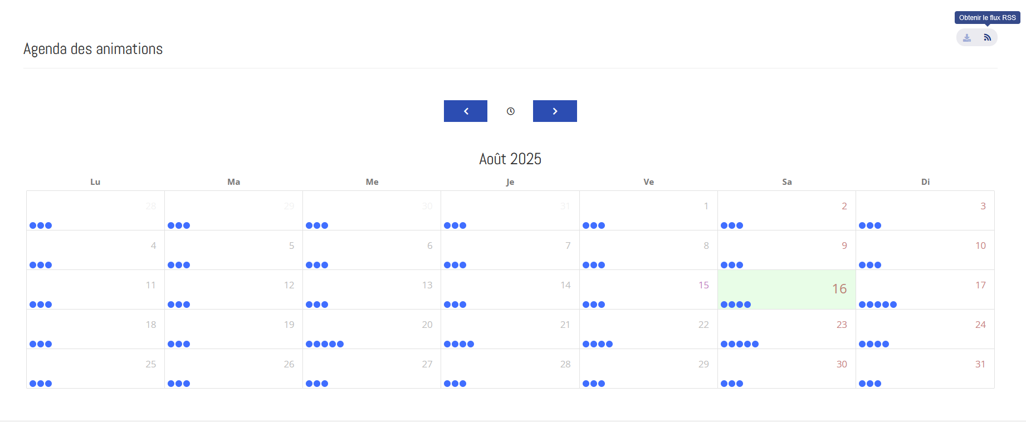Click day number 4 in the calendar
The height and width of the screenshot is (422, 1026).
point(153,246)
